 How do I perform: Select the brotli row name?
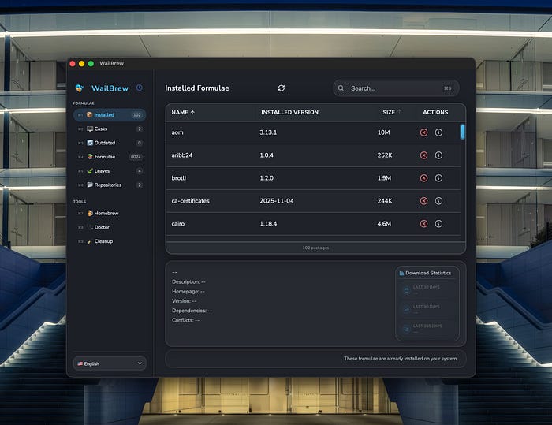coord(179,178)
